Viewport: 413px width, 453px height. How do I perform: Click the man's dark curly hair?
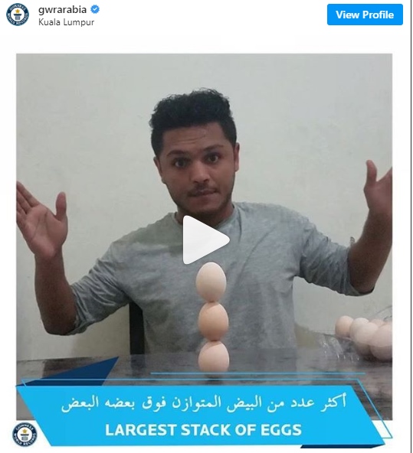coord(193,117)
